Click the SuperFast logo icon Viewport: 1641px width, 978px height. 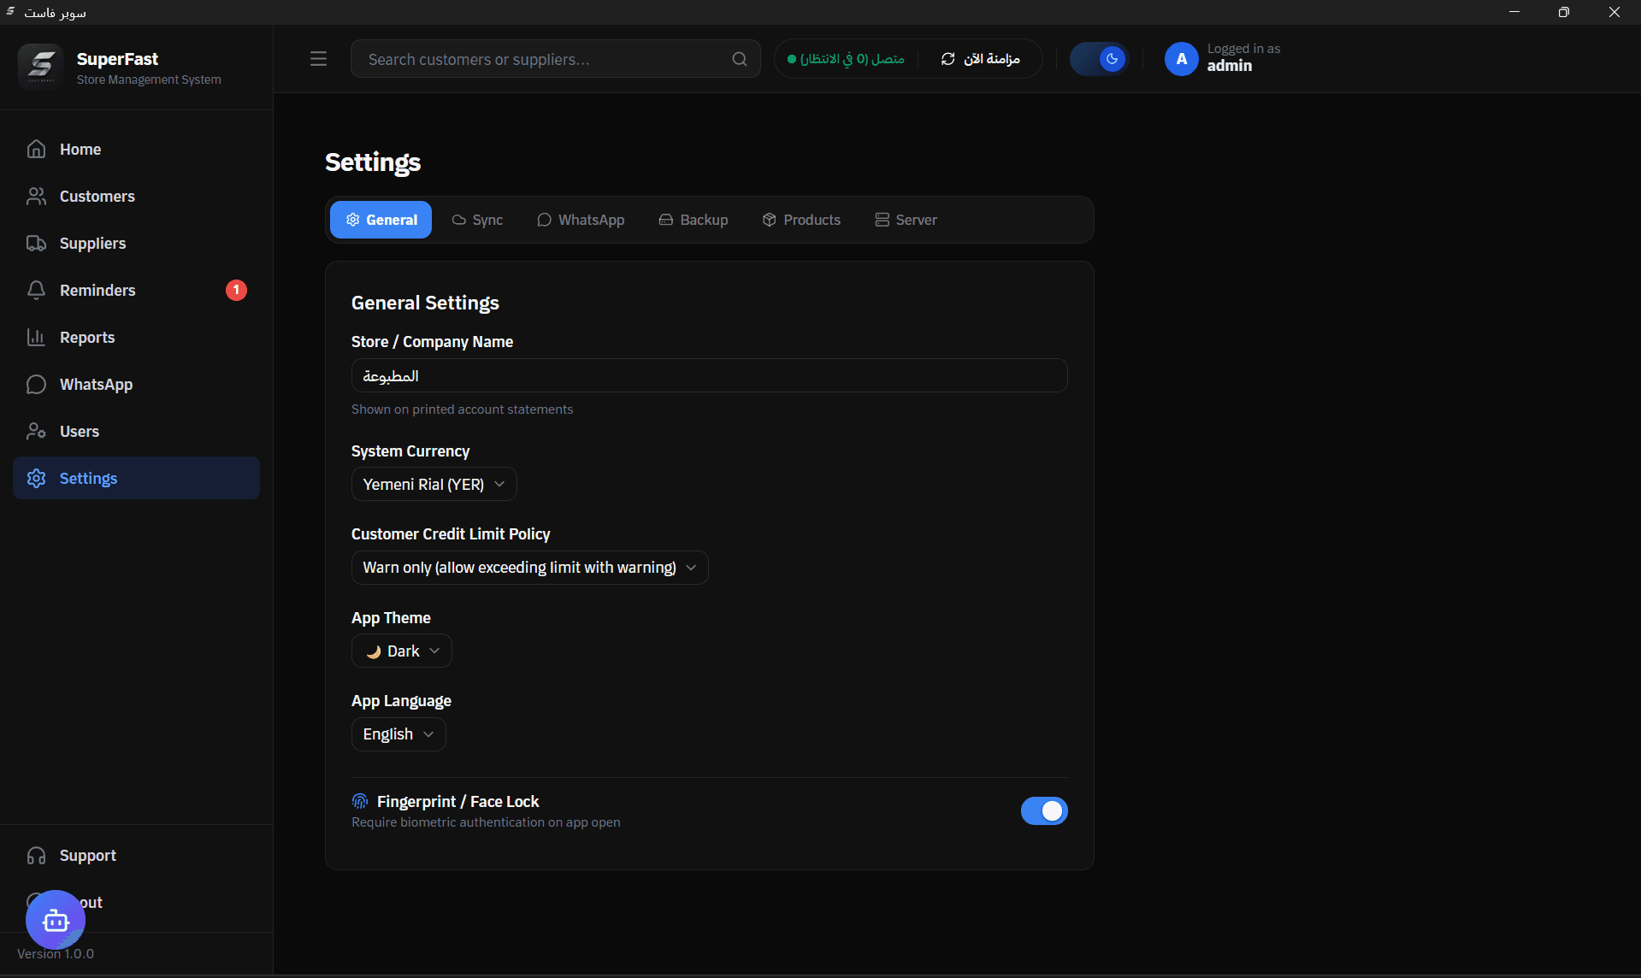40,66
